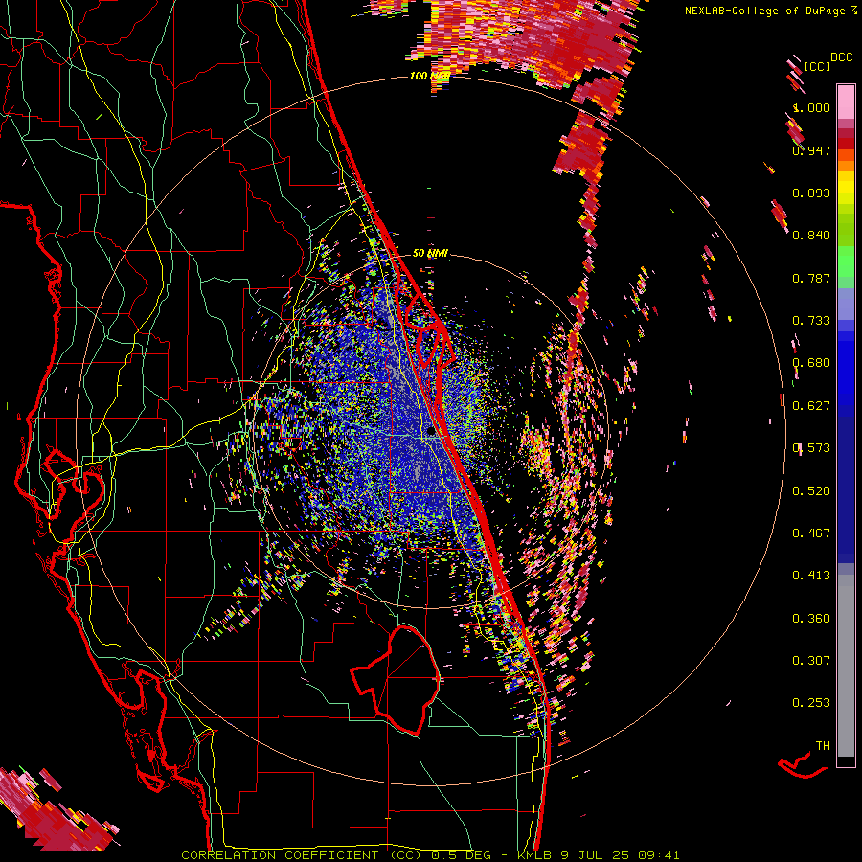Screen dimensions: 862x862
Task: Click the red color bar segment near 0.947
Action: click(x=846, y=144)
